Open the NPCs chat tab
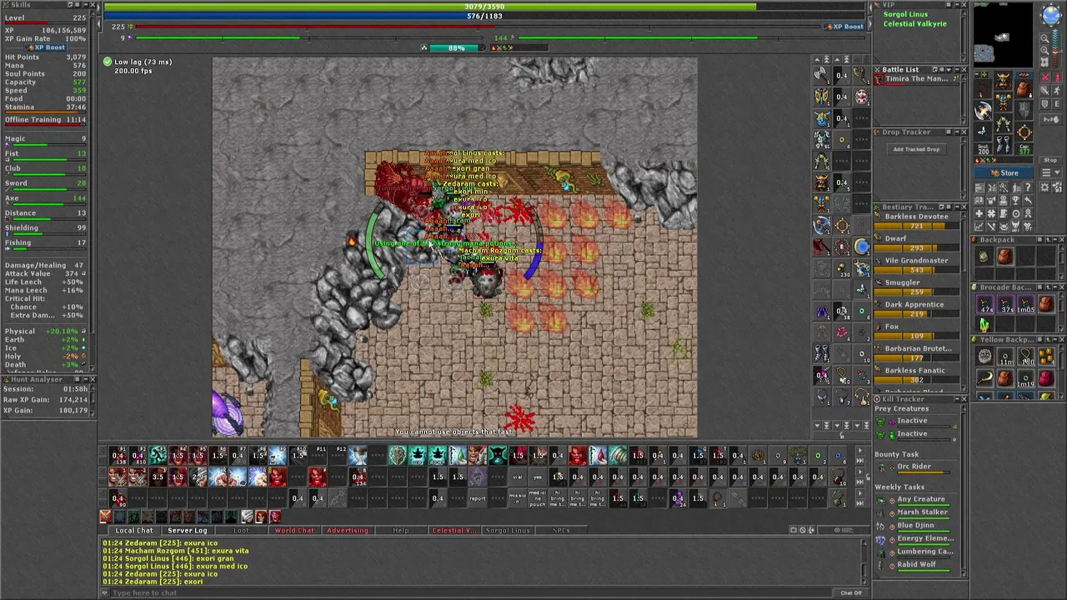Image resolution: width=1067 pixels, height=600 pixels. point(561,531)
